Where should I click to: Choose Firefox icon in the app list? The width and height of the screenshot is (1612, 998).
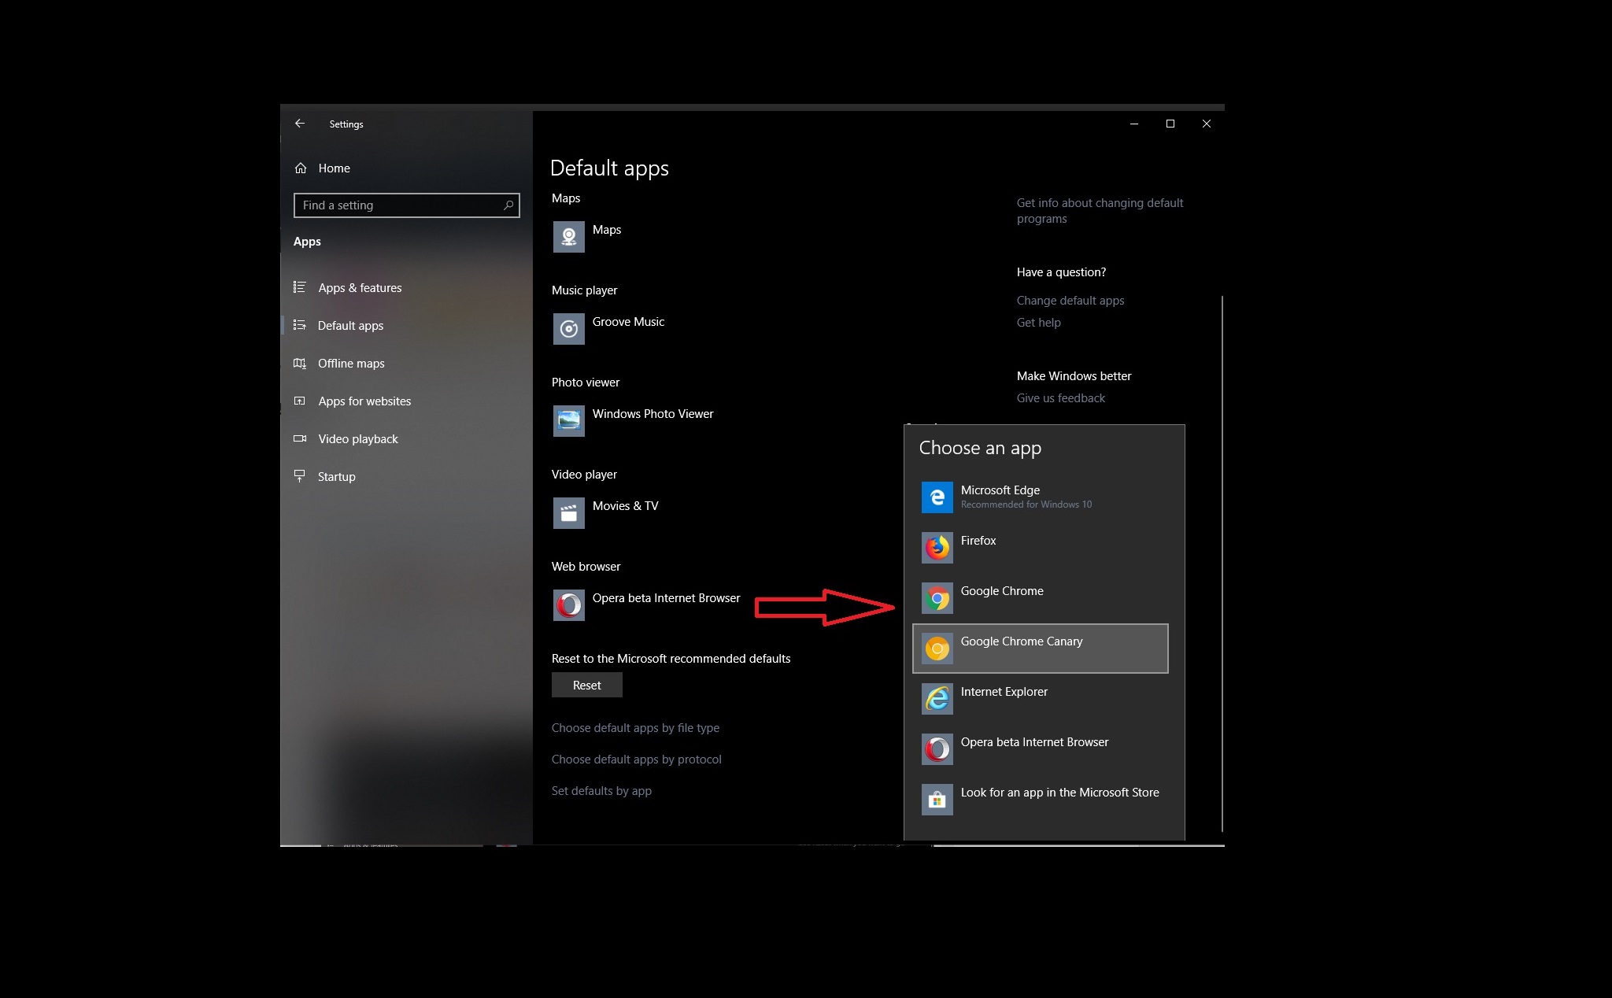coord(937,548)
